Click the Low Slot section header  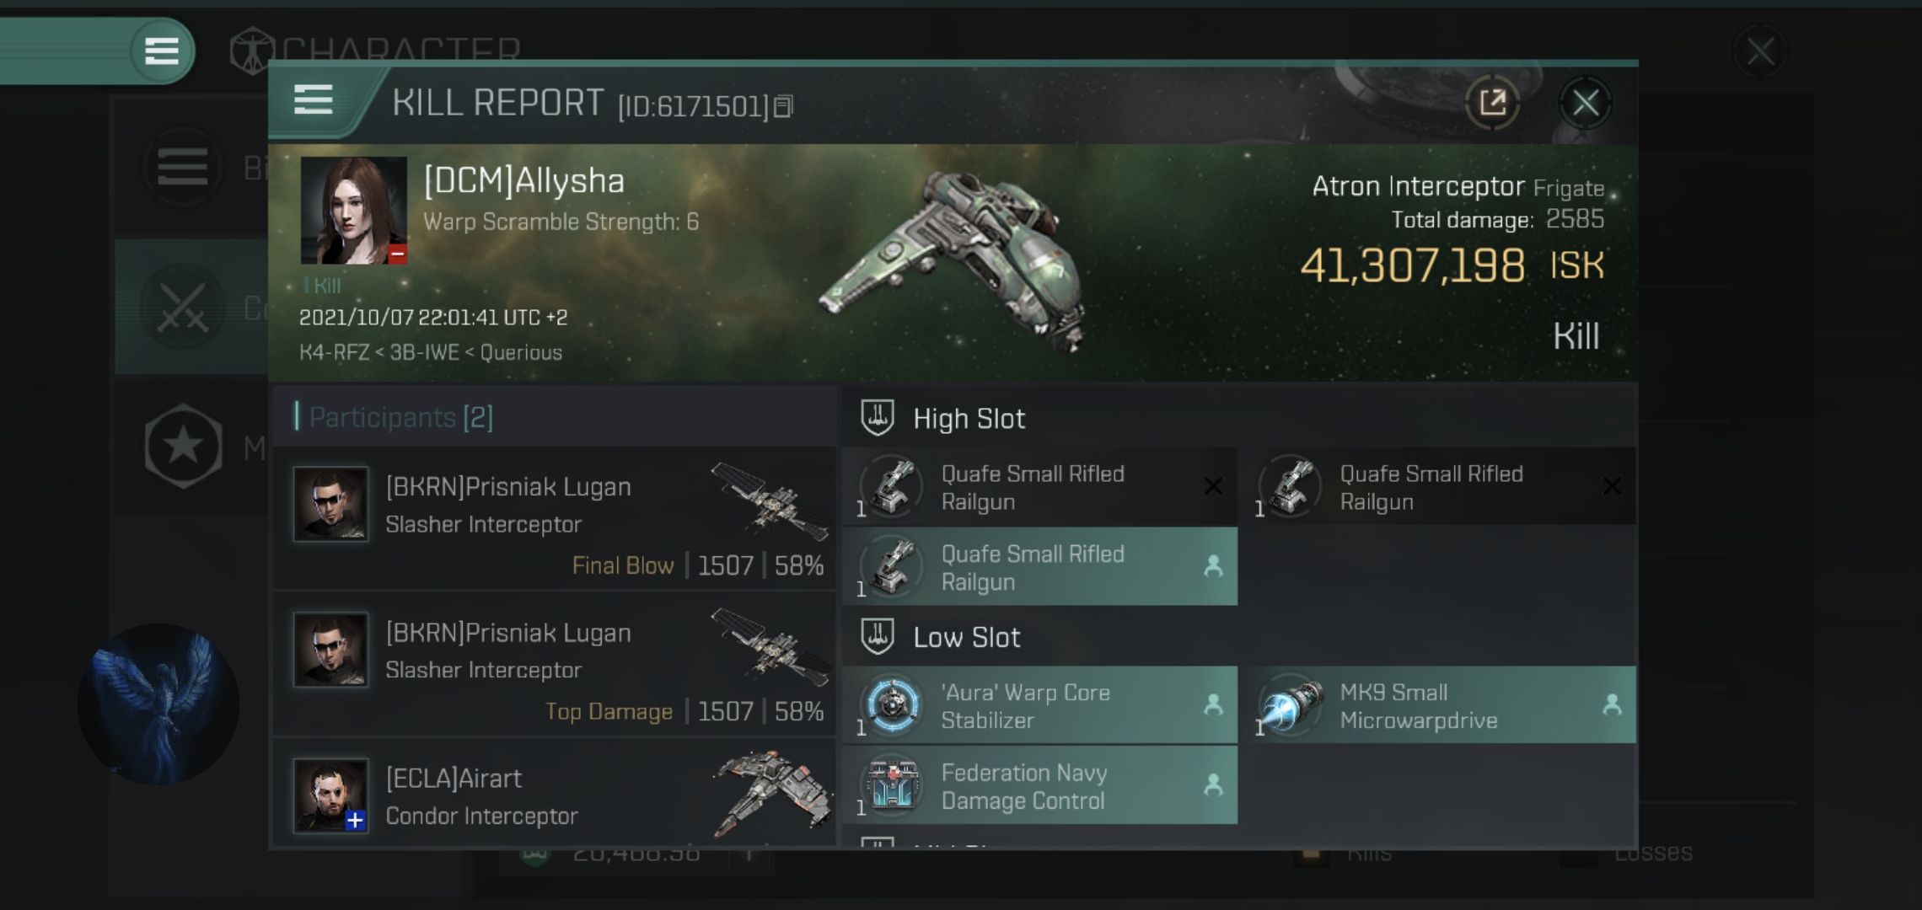coord(966,637)
